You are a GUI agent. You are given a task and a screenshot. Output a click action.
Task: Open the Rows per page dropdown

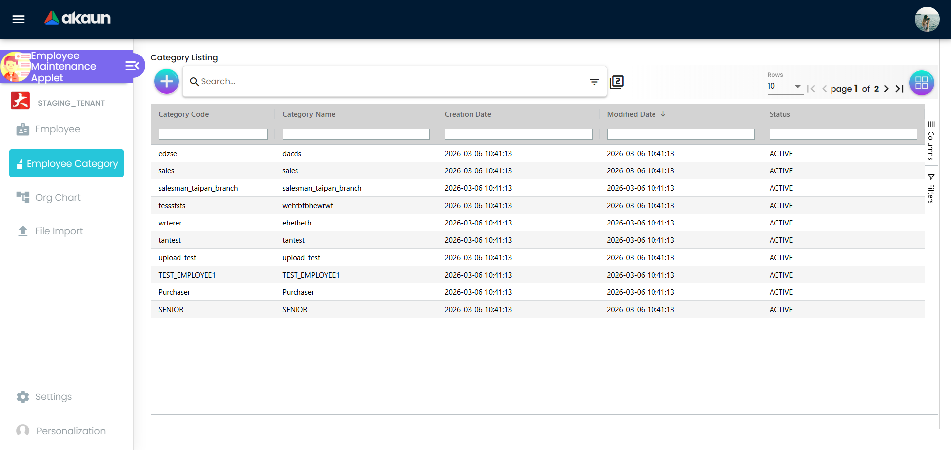[x=797, y=86]
